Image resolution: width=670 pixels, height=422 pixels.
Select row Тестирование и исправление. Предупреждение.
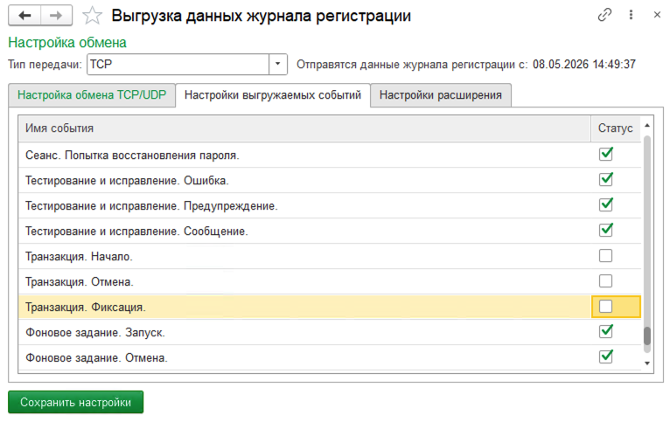[x=330, y=205]
